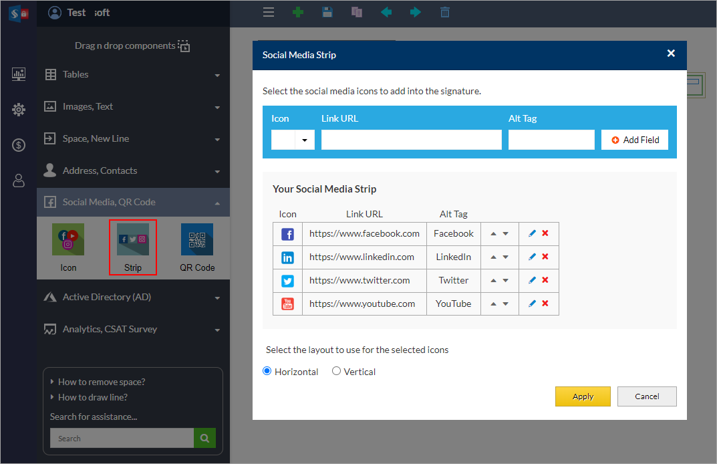Edit the YouTube row with pencil icon
The width and height of the screenshot is (717, 464).
tap(533, 304)
